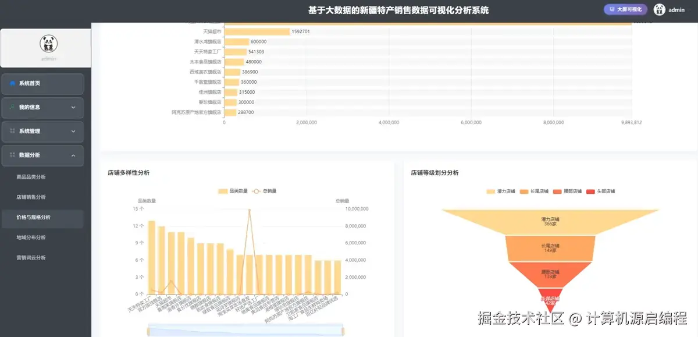
Task: Click the grid icon beside 数据分析
Action: click(12, 155)
